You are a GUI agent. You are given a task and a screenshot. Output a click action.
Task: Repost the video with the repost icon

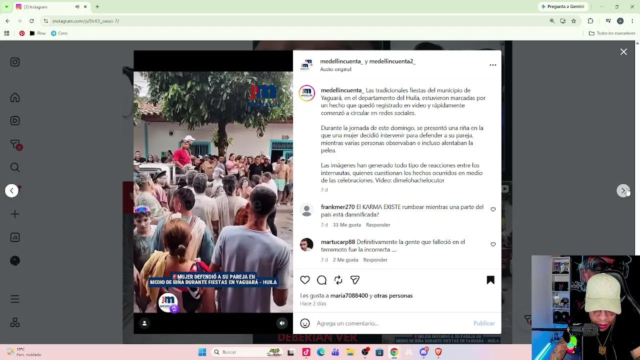[x=338, y=280]
